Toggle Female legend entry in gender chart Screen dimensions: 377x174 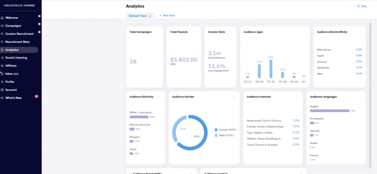(227, 130)
